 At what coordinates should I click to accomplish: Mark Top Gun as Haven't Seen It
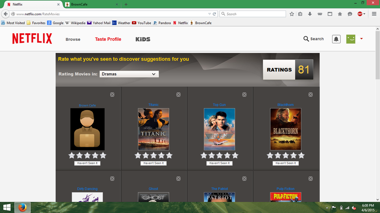219,163
